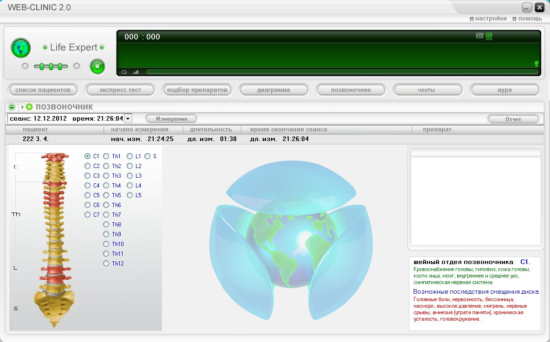Image resolution: width=550 pixels, height=342 pixels.
Task: Click the 000 : 000 timer readout
Action: click(x=142, y=37)
